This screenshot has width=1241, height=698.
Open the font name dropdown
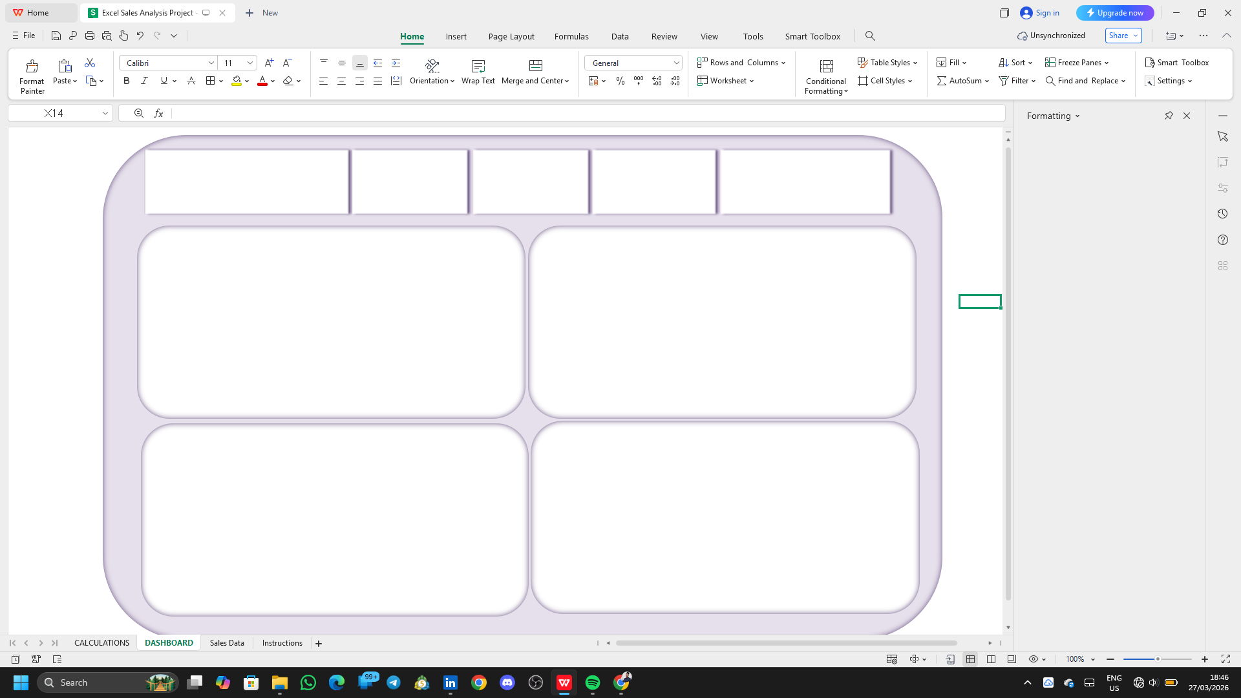pyautogui.click(x=211, y=63)
